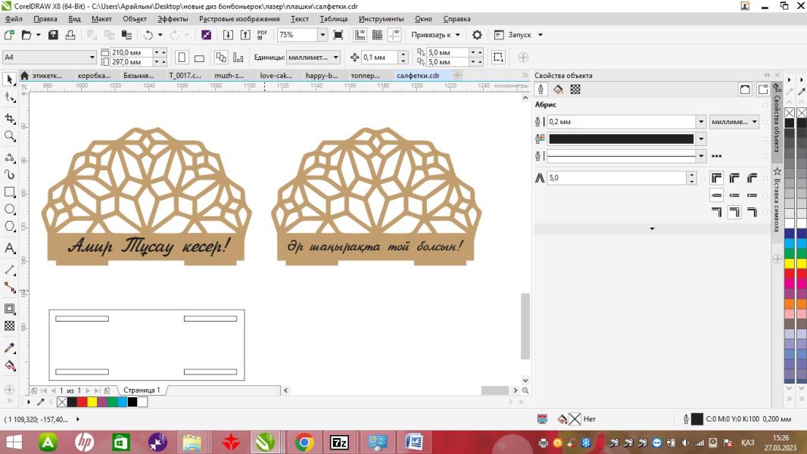The width and height of the screenshot is (807, 454).
Task: Open the Эффекты menu
Action: (173, 19)
